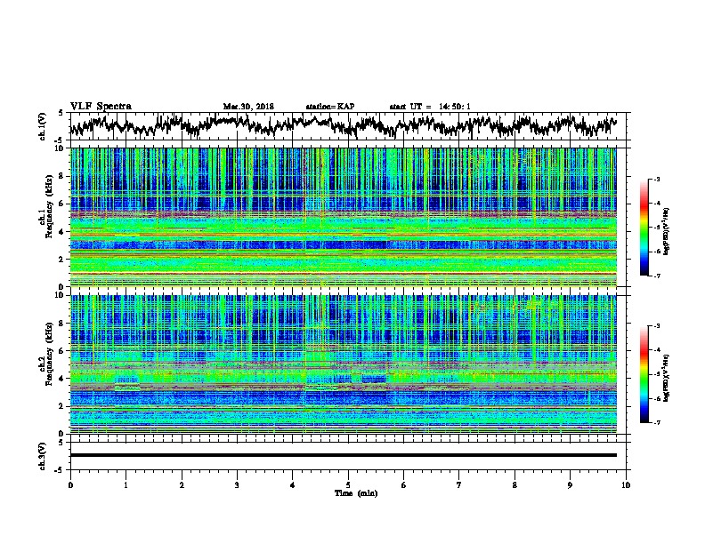The width and height of the screenshot is (705, 544).
Task: Click time axis tick label "3"
Action: click(x=237, y=485)
